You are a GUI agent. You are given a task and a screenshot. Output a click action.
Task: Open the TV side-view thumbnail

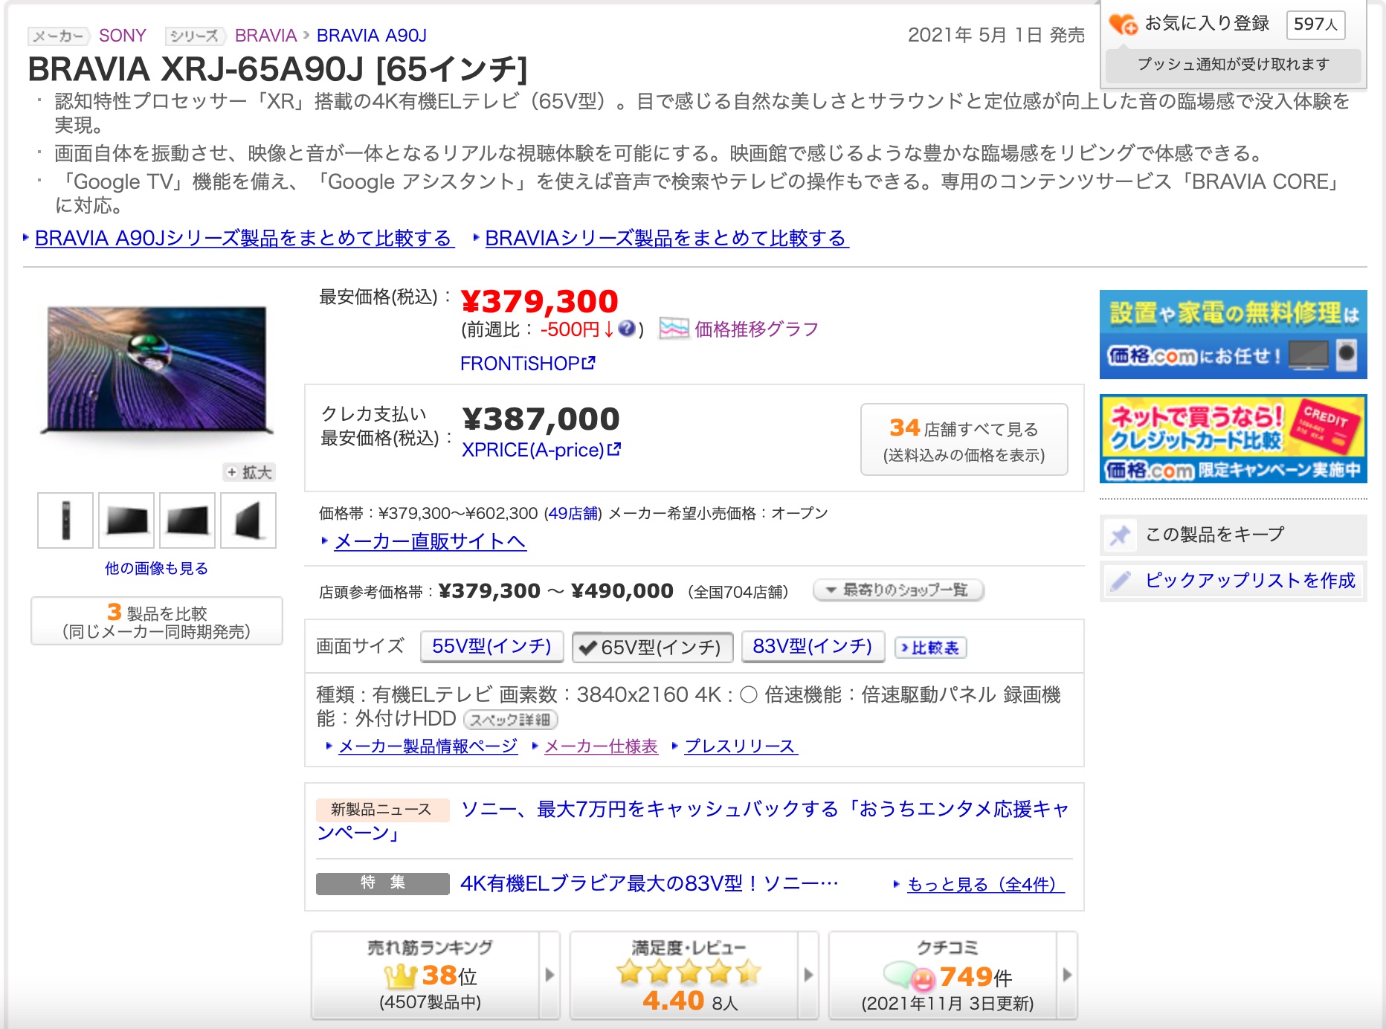(x=248, y=520)
